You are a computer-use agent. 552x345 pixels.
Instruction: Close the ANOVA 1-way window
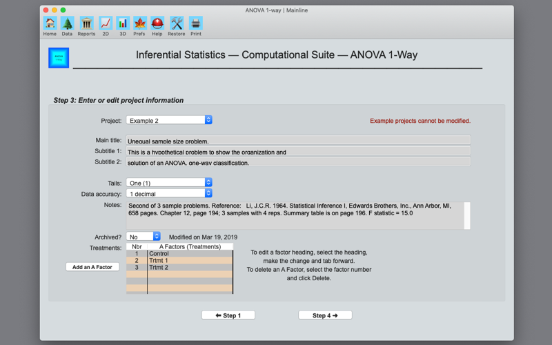click(46, 10)
